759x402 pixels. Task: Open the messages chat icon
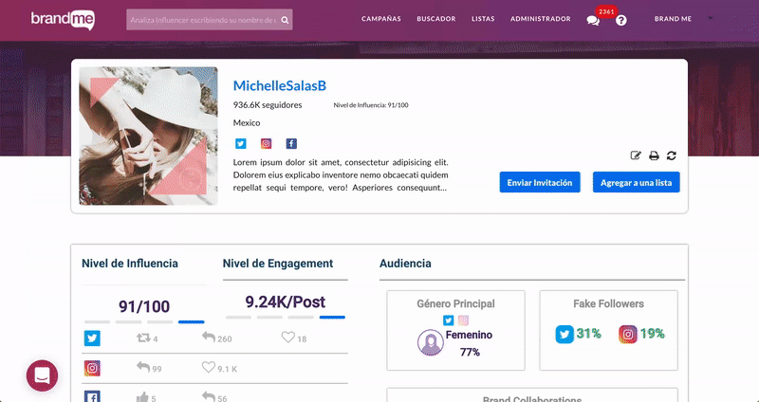(x=592, y=20)
